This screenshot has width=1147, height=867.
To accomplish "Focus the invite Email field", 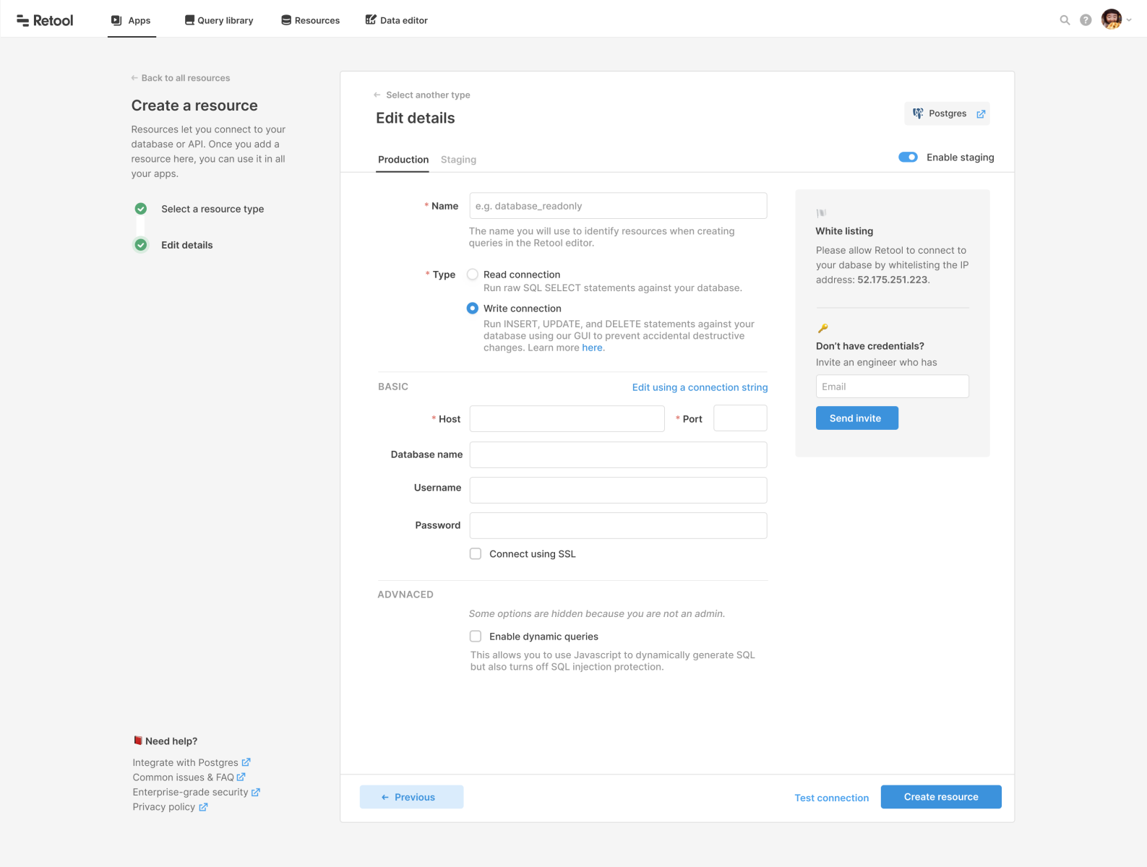I will click(x=892, y=387).
